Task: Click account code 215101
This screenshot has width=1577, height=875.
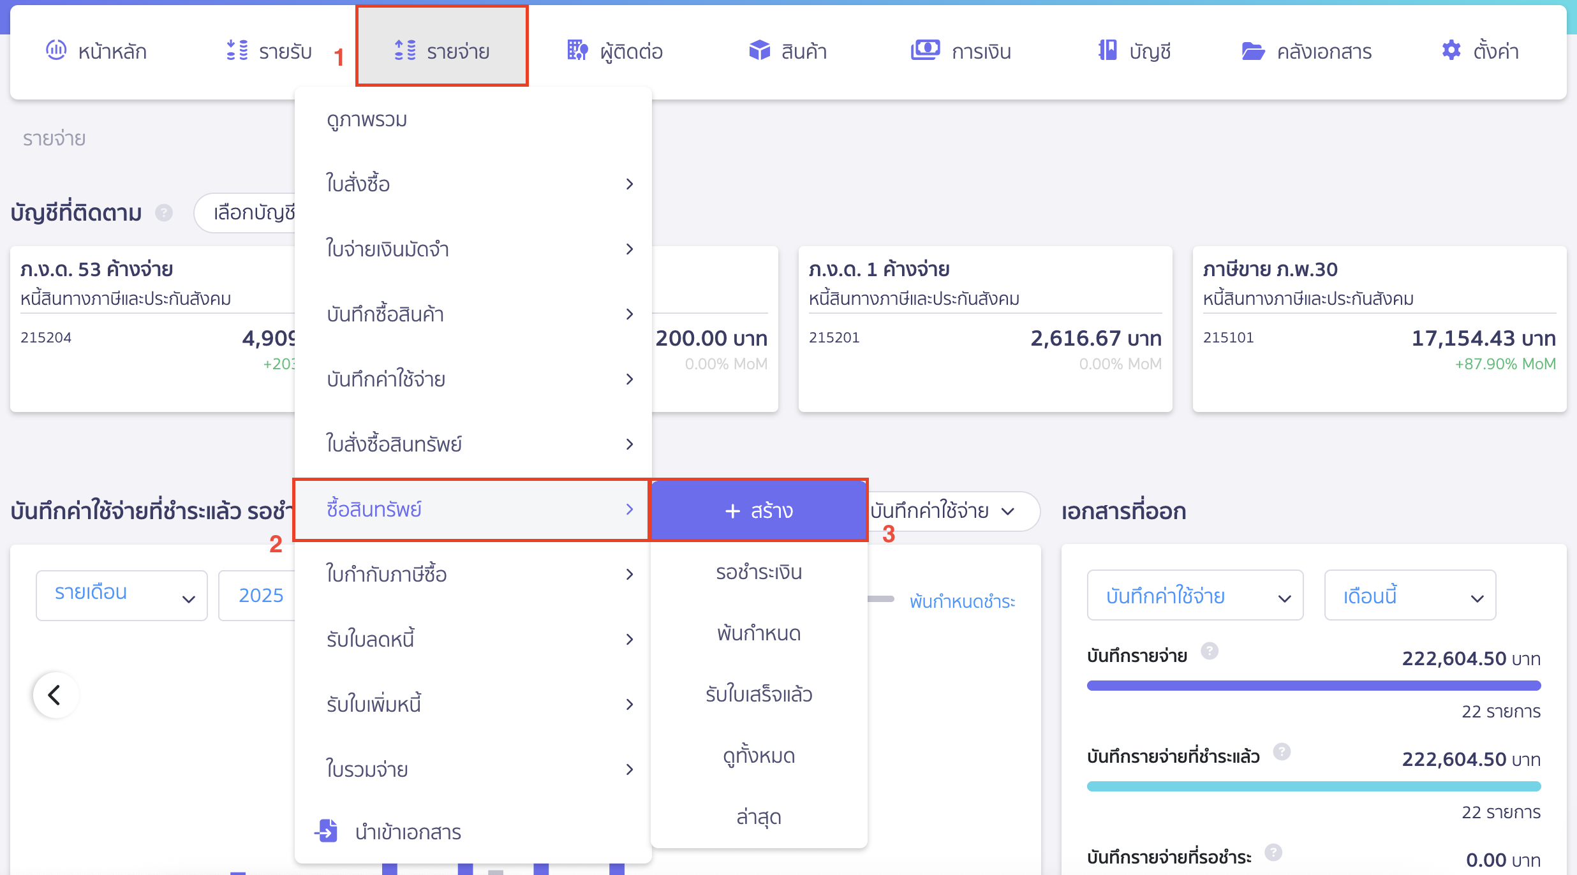Action: 1229,337
